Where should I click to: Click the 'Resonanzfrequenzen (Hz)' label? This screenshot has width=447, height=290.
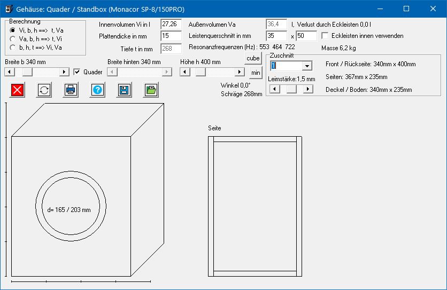coord(222,47)
